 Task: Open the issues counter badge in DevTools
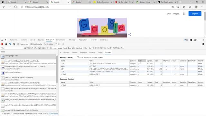[x=186, y=40]
